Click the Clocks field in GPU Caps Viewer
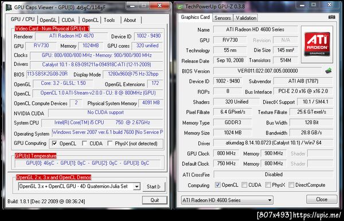 96,55
